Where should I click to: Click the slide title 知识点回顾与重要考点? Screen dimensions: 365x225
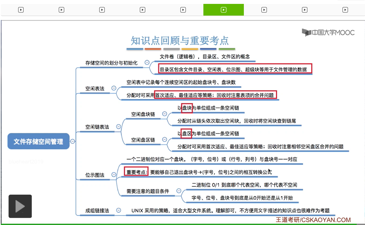(x=180, y=41)
